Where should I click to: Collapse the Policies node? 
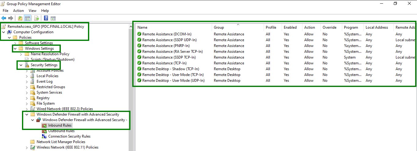9,38
